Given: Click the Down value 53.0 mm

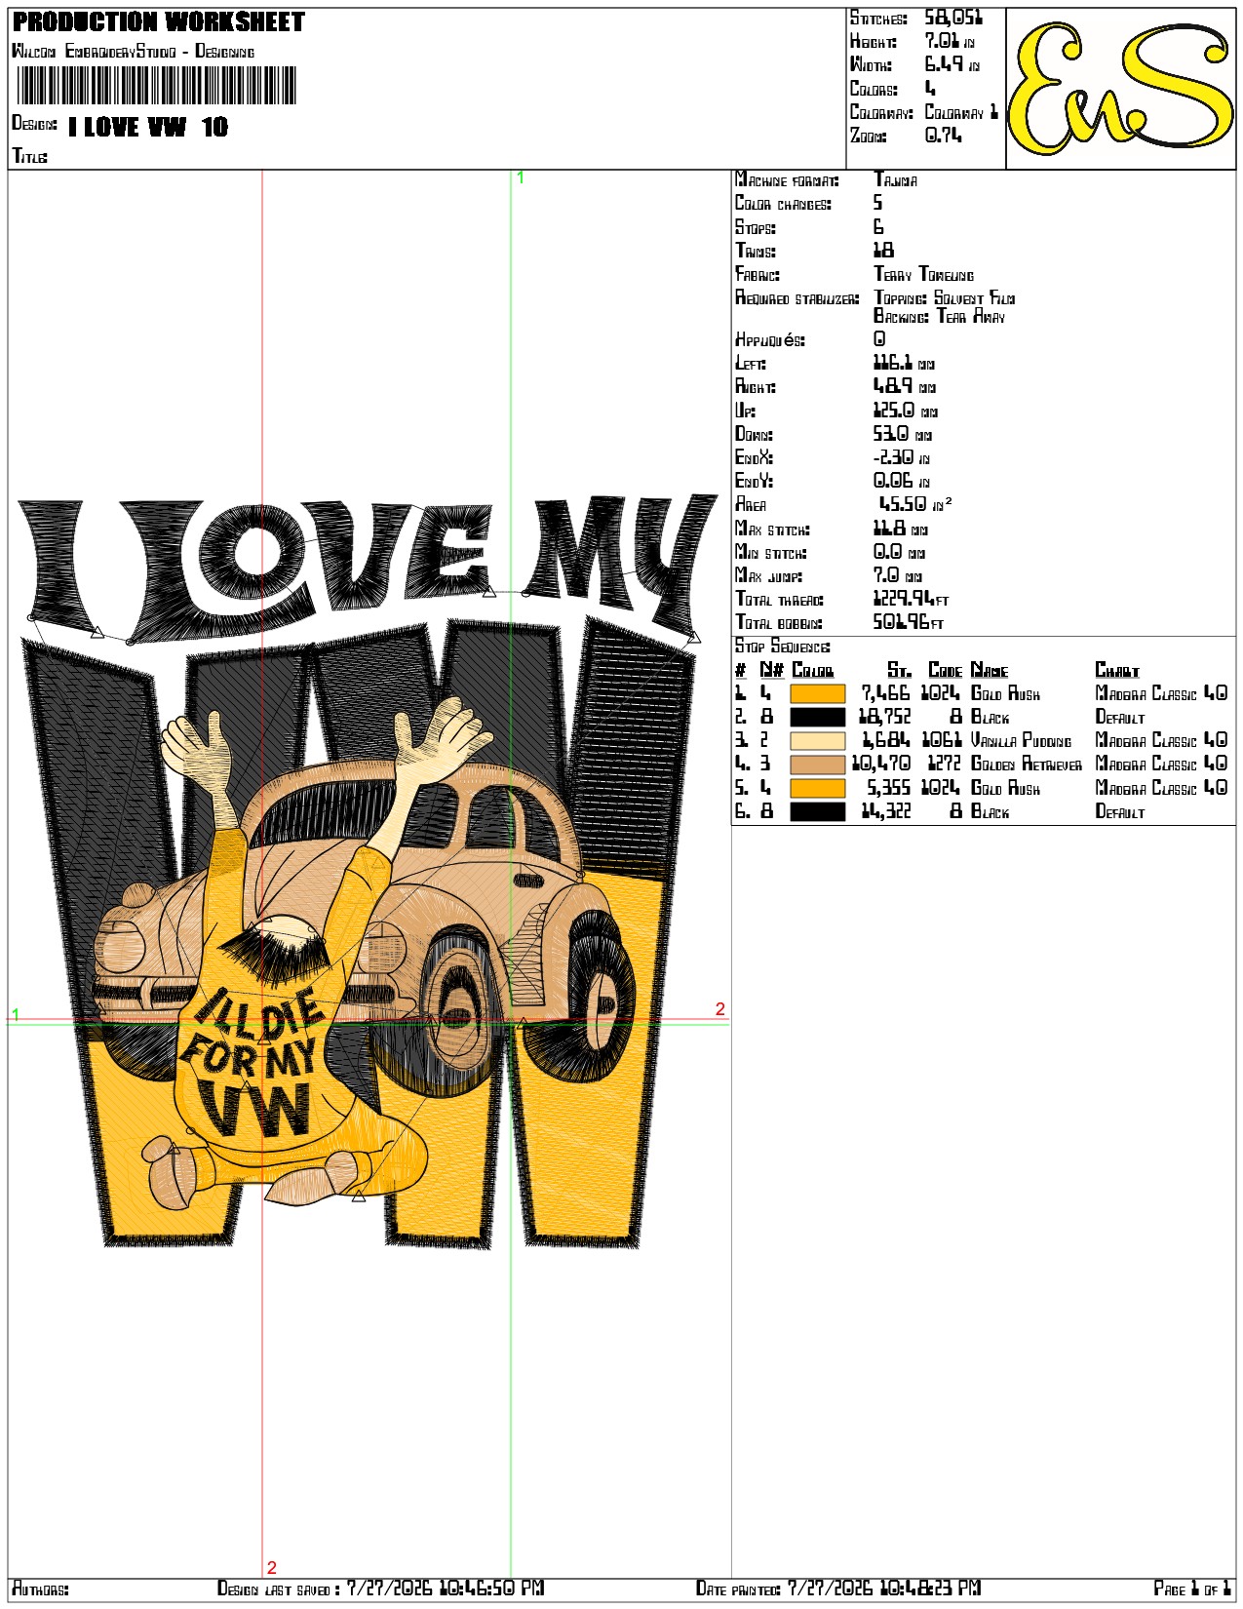Looking at the screenshot, I should tap(903, 434).
